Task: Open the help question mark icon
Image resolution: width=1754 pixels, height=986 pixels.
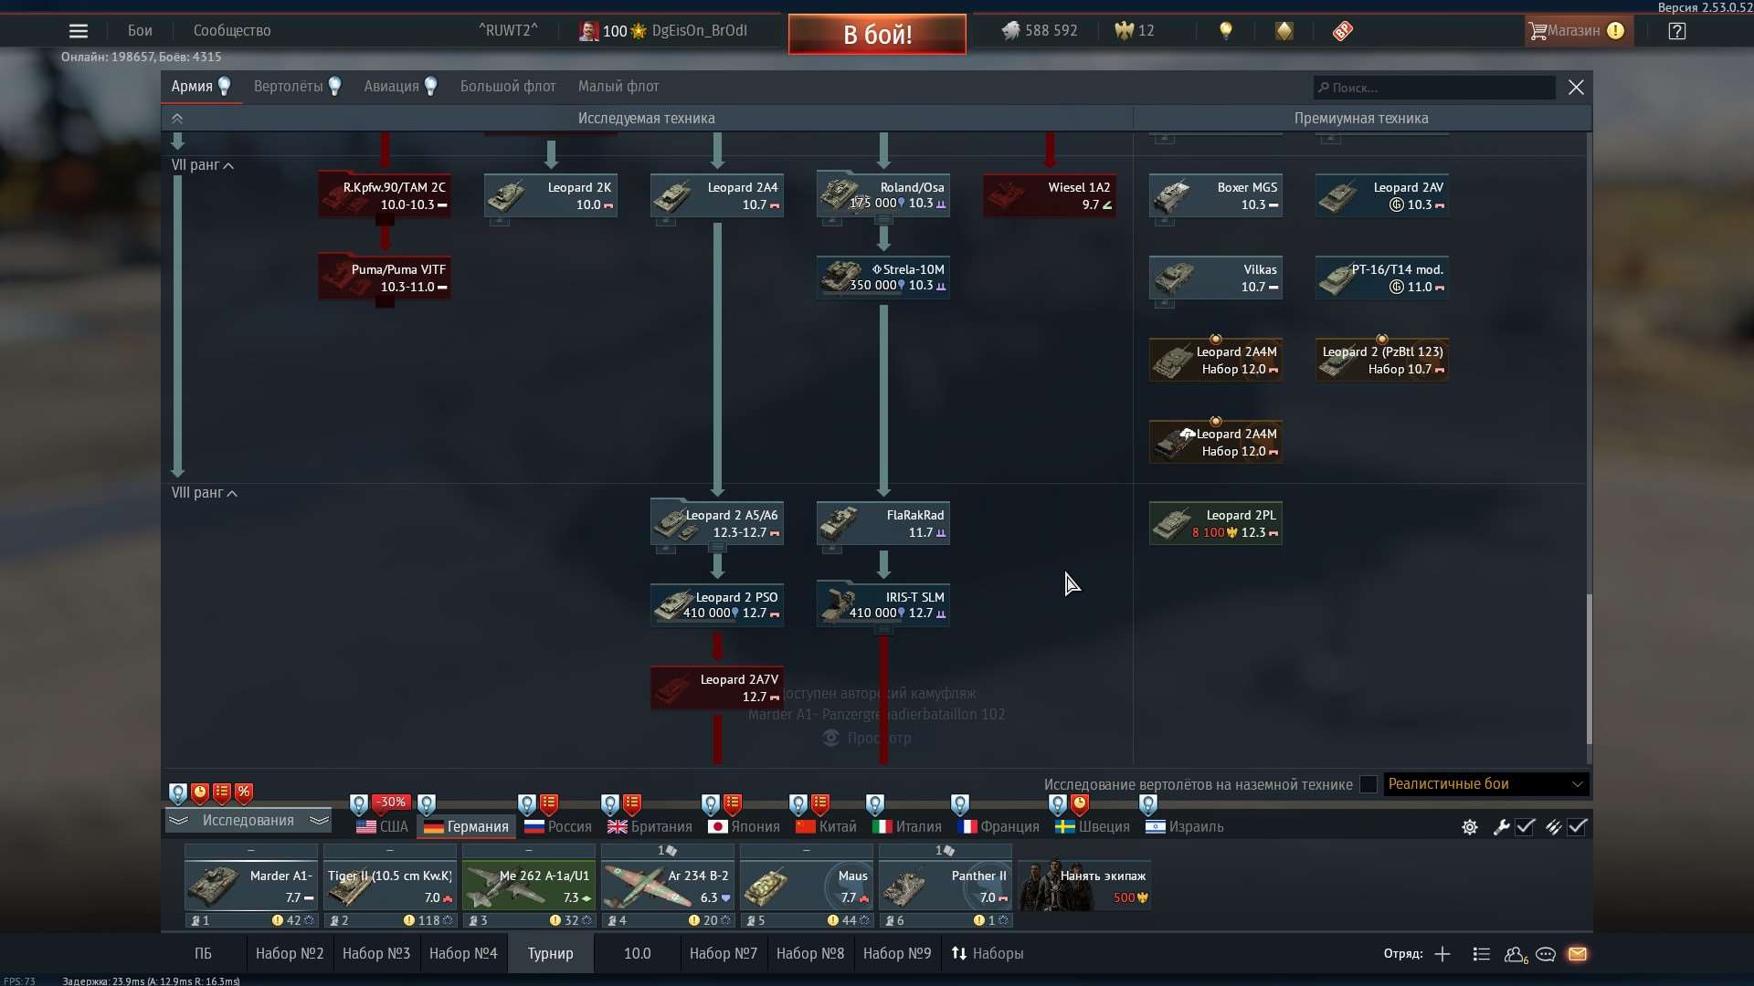Action: pyautogui.click(x=1678, y=30)
